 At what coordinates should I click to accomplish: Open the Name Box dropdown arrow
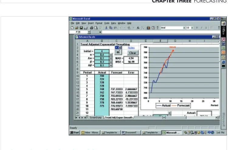(x=89, y=32)
